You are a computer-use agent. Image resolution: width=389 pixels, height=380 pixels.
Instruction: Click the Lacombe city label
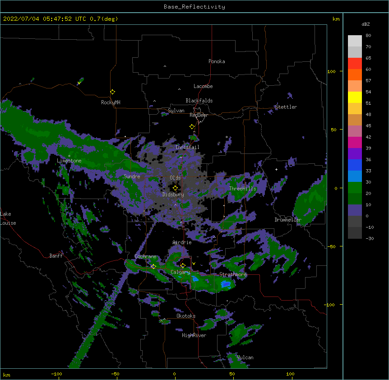203,86
